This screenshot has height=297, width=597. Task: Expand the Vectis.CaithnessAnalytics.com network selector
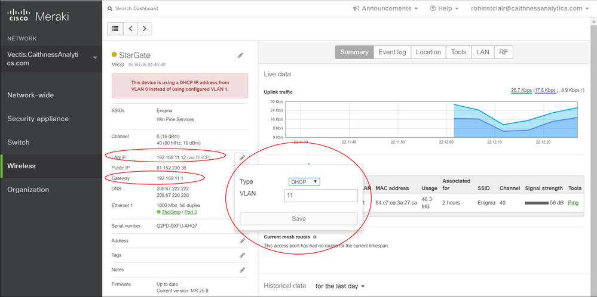(x=51, y=59)
